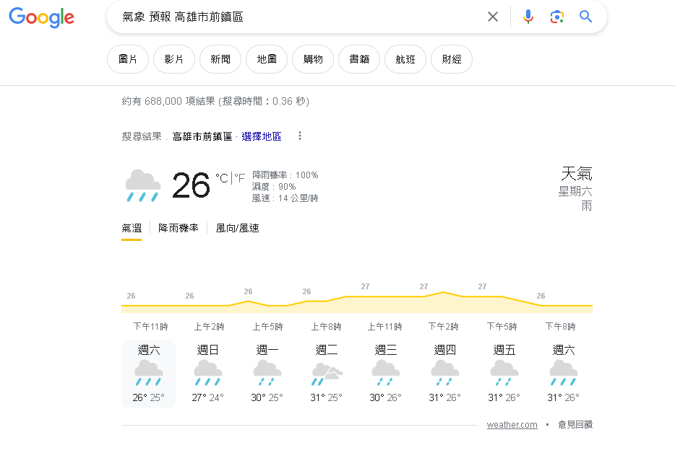Viewport: 675px width, 453px height.
Task: Open the three-dot options beside 選擇地區
Action: tap(300, 136)
